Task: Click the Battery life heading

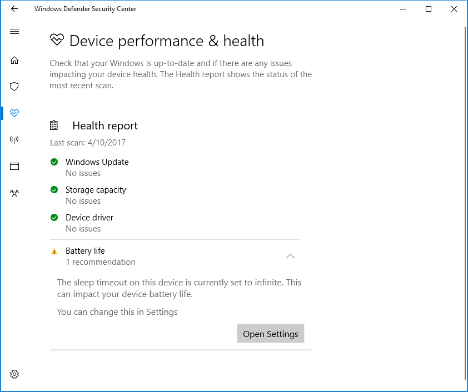Action: [x=85, y=251]
